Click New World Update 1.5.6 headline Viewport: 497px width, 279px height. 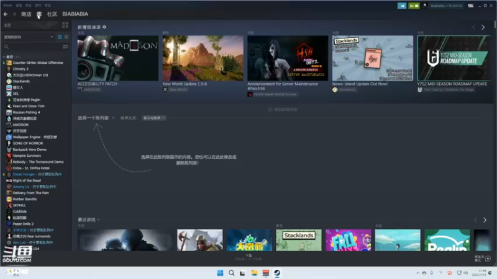tap(185, 84)
